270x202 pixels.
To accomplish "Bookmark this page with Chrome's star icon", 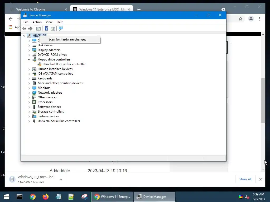I will coord(240,19).
